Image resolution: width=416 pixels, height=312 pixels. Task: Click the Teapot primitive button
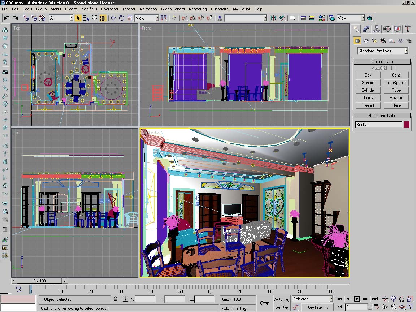tap(368, 105)
